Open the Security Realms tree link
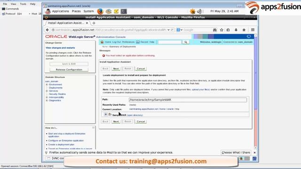This screenshot has height=169, width=301. pos(57,94)
